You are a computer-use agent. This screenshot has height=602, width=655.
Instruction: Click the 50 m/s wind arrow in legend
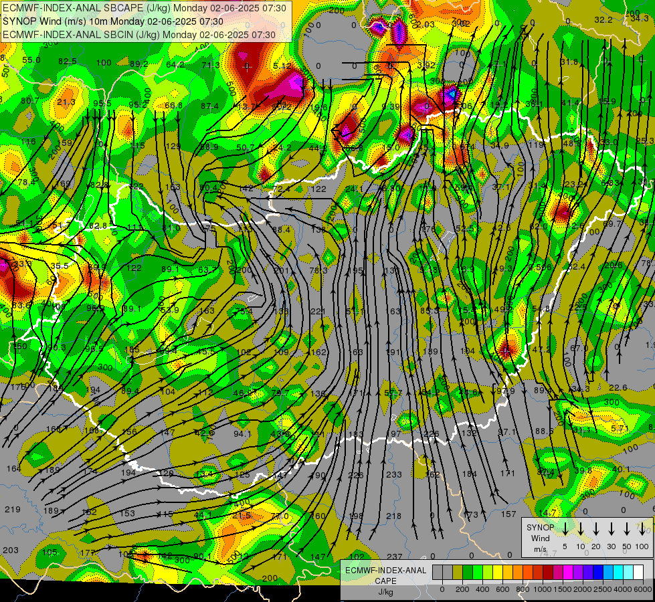point(627,529)
